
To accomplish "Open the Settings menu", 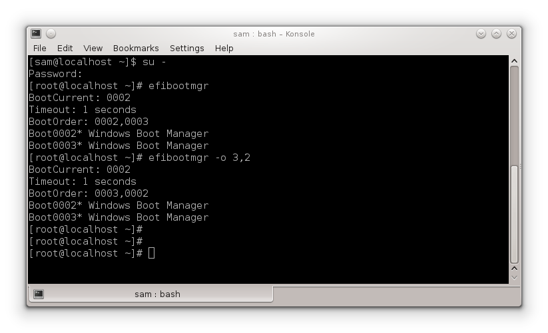I will click(186, 48).
